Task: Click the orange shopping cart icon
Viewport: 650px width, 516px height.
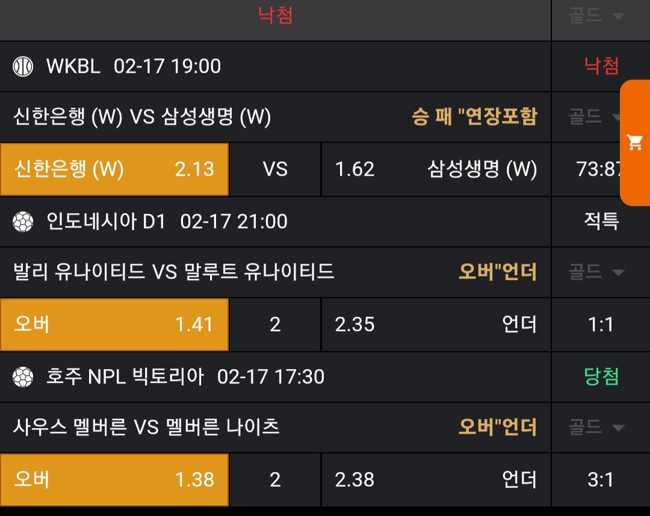Action: (634, 143)
